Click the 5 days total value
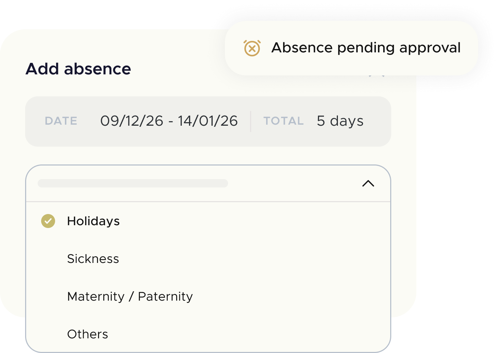Image resolution: width=499 pixels, height=353 pixels. tap(340, 120)
